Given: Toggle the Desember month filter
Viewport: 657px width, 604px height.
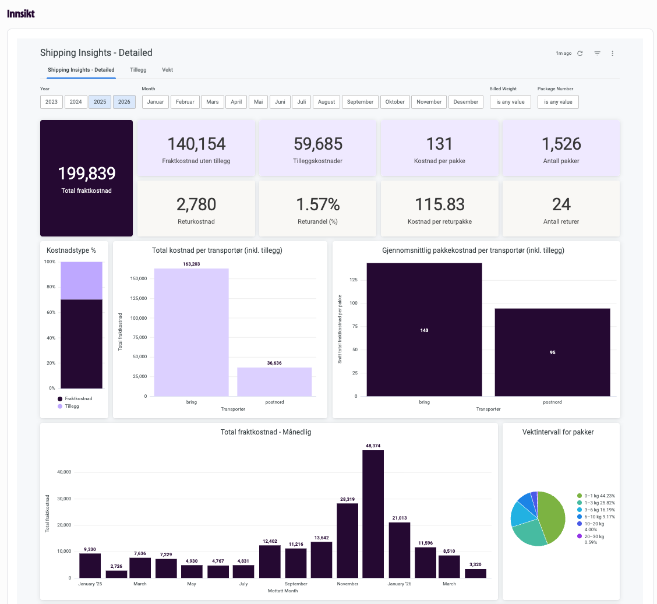Looking at the screenshot, I should click(465, 101).
